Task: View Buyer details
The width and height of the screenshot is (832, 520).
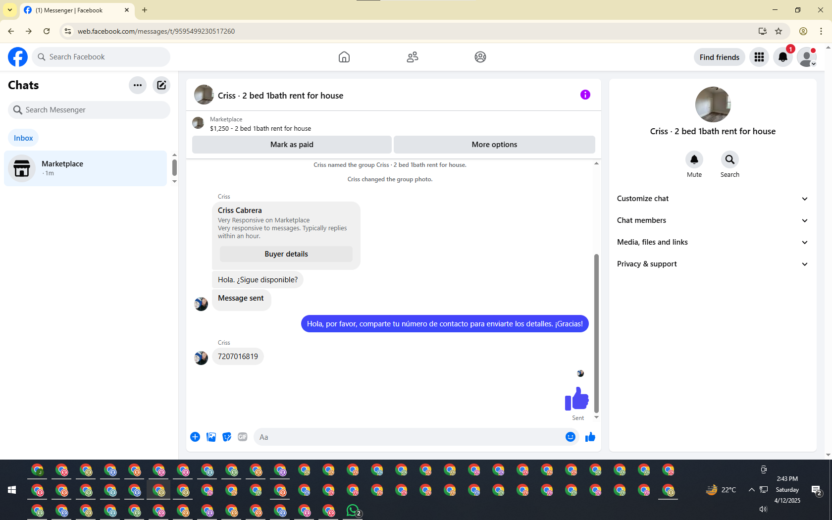Action: pyautogui.click(x=286, y=254)
